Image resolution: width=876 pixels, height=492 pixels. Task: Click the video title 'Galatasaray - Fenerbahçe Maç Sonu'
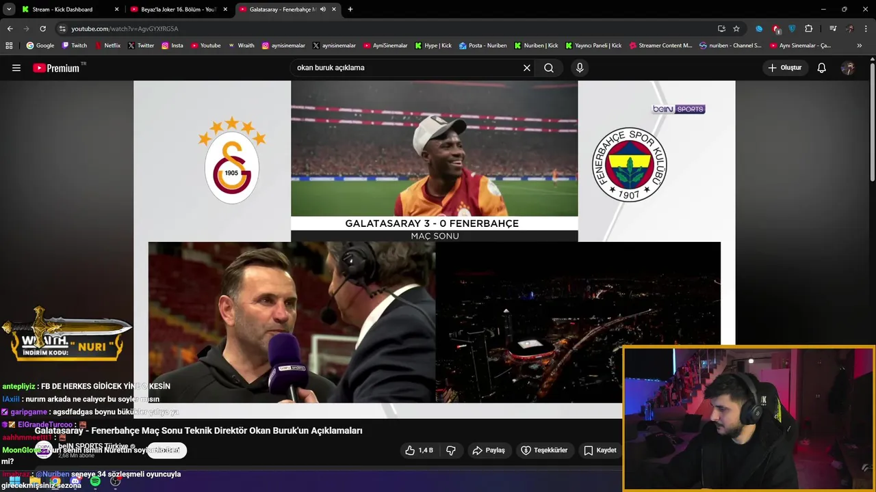tap(198, 430)
